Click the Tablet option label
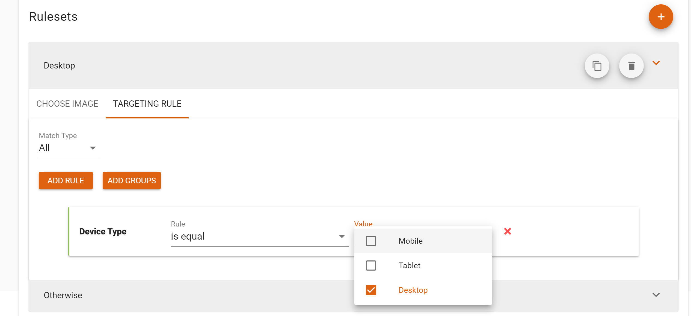This screenshot has width=691, height=316. (409, 266)
